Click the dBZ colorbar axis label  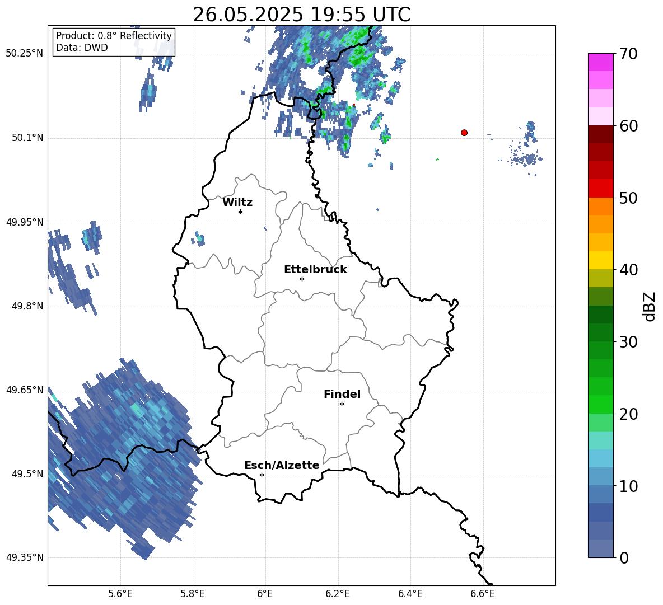[x=649, y=306]
